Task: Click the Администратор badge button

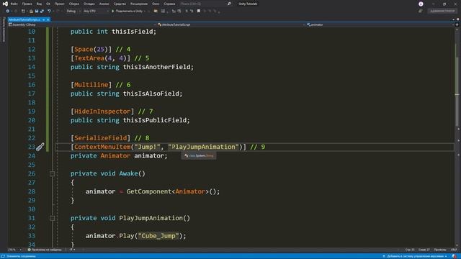Action: (442, 12)
